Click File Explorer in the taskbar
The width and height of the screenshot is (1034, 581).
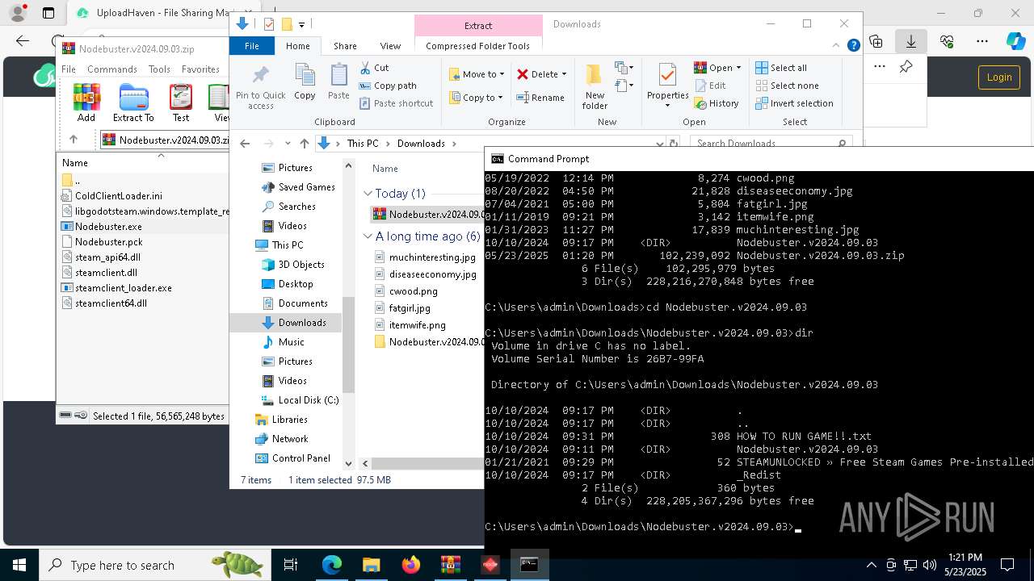click(371, 565)
